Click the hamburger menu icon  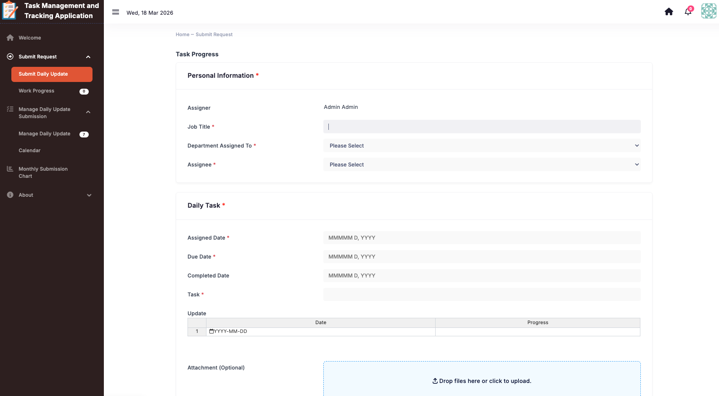point(116,12)
